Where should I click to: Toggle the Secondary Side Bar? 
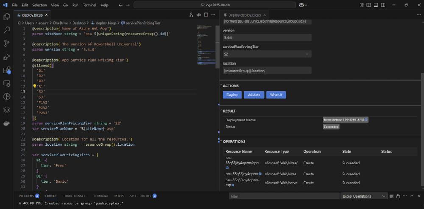tap(383, 5)
